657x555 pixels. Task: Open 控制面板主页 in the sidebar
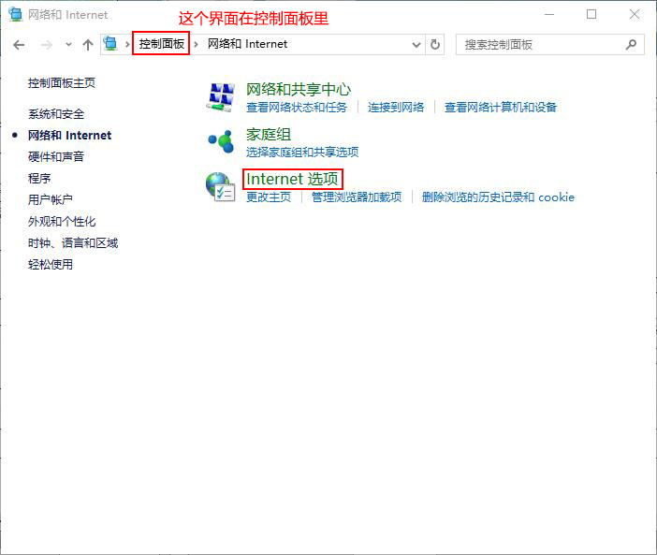[x=62, y=83]
